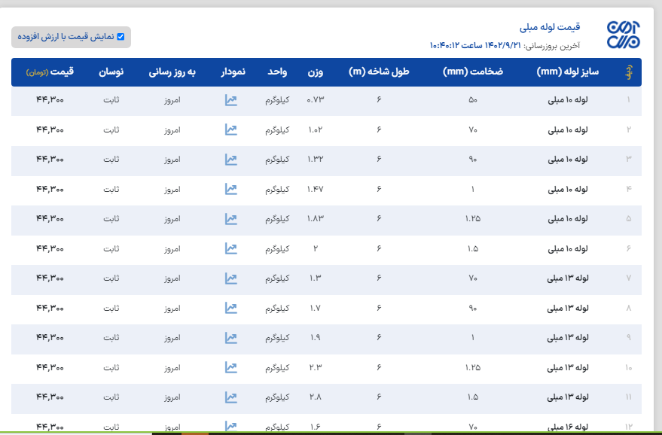The width and height of the screenshot is (662, 435).
Task: Open the chart icon in row 1
Action: coord(231,100)
